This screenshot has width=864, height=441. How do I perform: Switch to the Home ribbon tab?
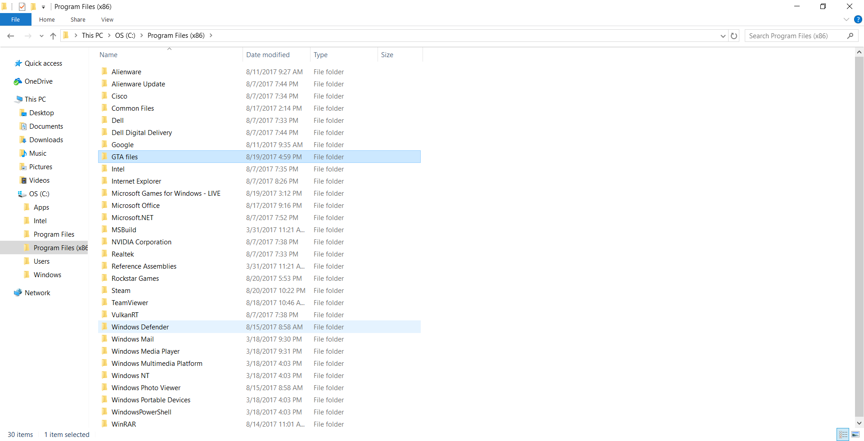(47, 19)
